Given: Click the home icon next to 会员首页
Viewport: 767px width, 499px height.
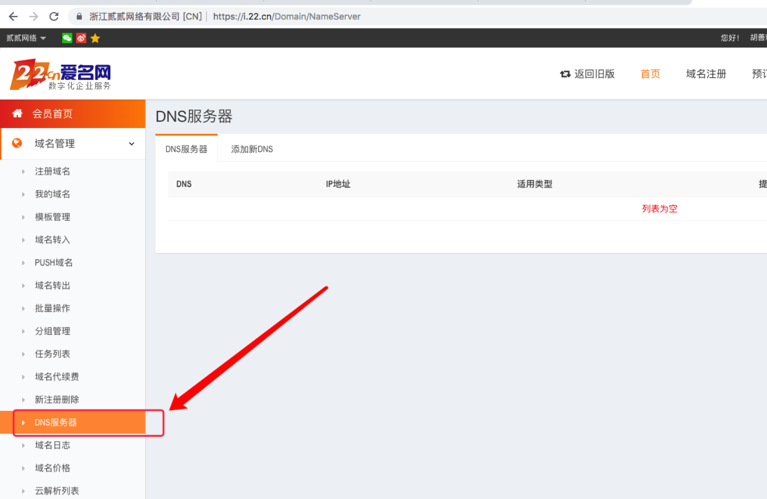Looking at the screenshot, I should (x=17, y=113).
